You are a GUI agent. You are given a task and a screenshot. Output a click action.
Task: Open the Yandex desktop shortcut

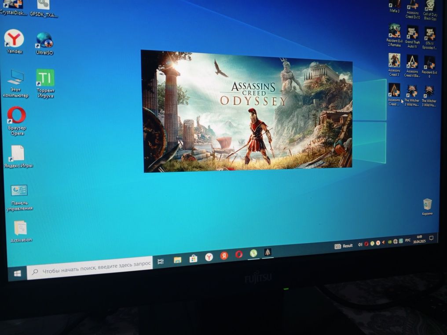pyautogui.click(x=14, y=41)
